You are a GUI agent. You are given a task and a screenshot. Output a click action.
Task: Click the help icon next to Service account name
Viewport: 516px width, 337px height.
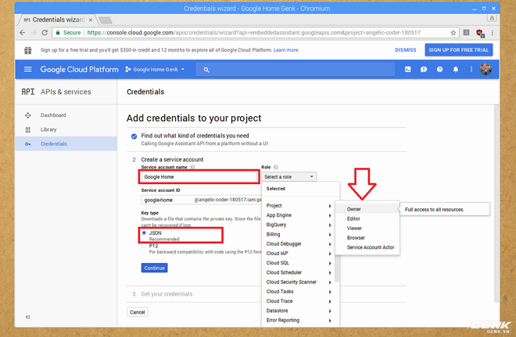(193, 167)
